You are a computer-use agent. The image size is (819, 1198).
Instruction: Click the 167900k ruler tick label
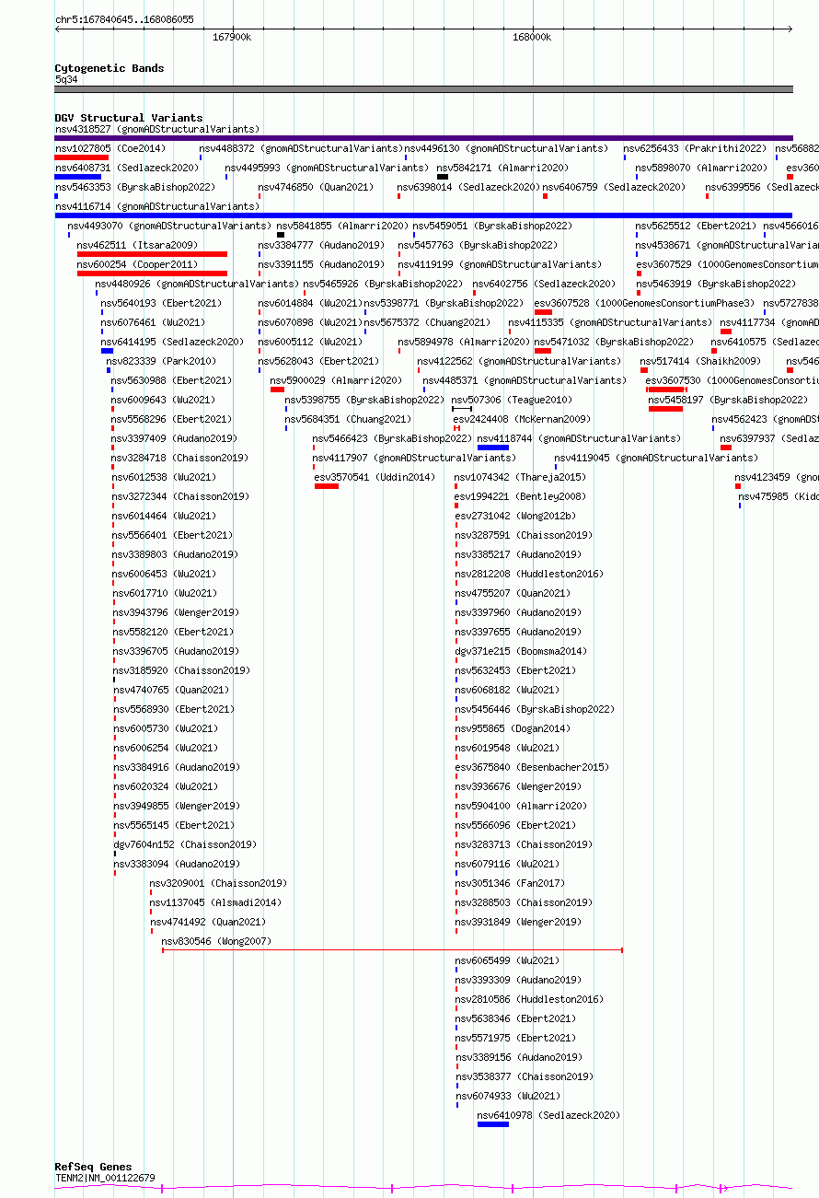tap(232, 38)
